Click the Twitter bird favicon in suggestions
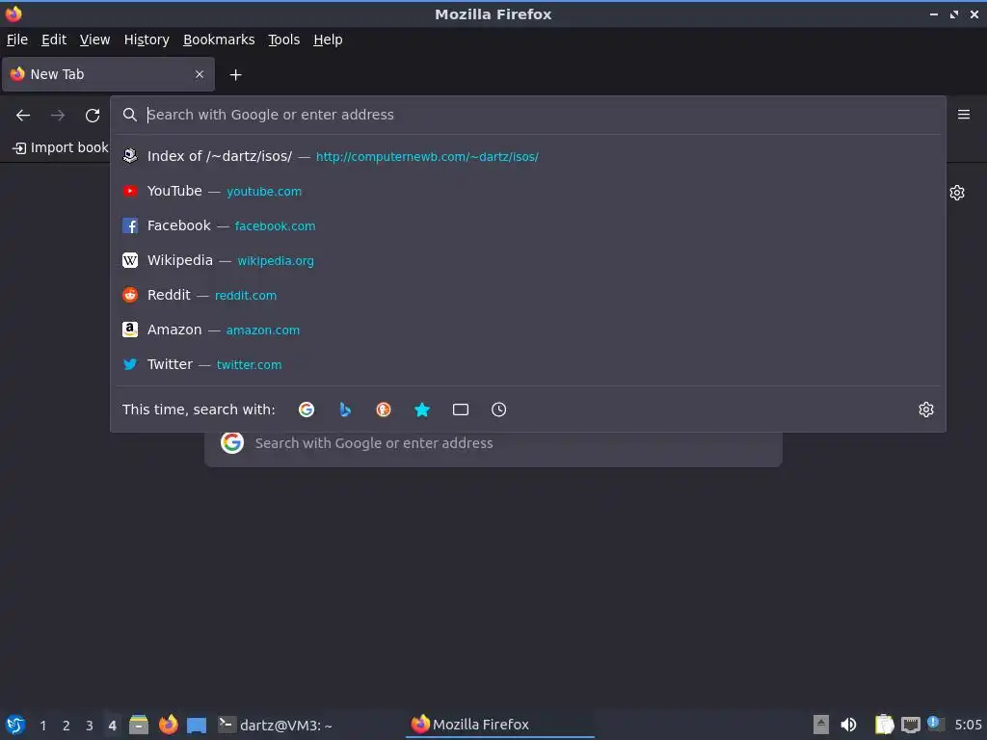 pyautogui.click(x=130, y=363)
